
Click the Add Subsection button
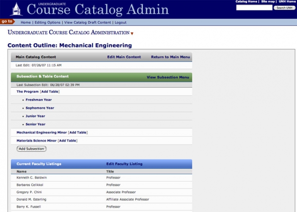pos(31,148)
